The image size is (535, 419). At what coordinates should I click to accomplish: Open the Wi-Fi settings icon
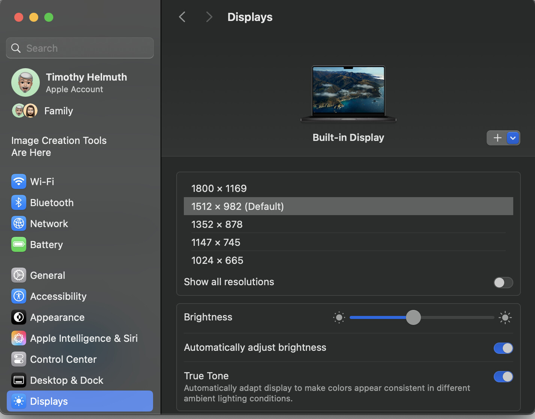point(19,182)
